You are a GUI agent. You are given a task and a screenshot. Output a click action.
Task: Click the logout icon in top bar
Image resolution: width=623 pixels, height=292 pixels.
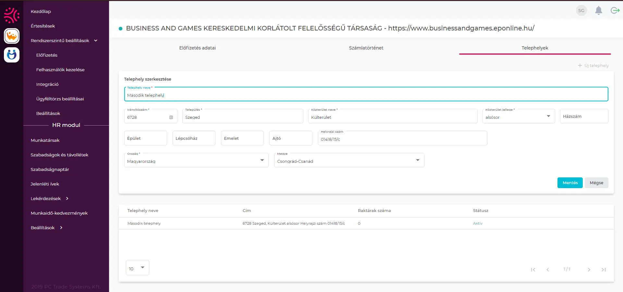pos(615,11)
